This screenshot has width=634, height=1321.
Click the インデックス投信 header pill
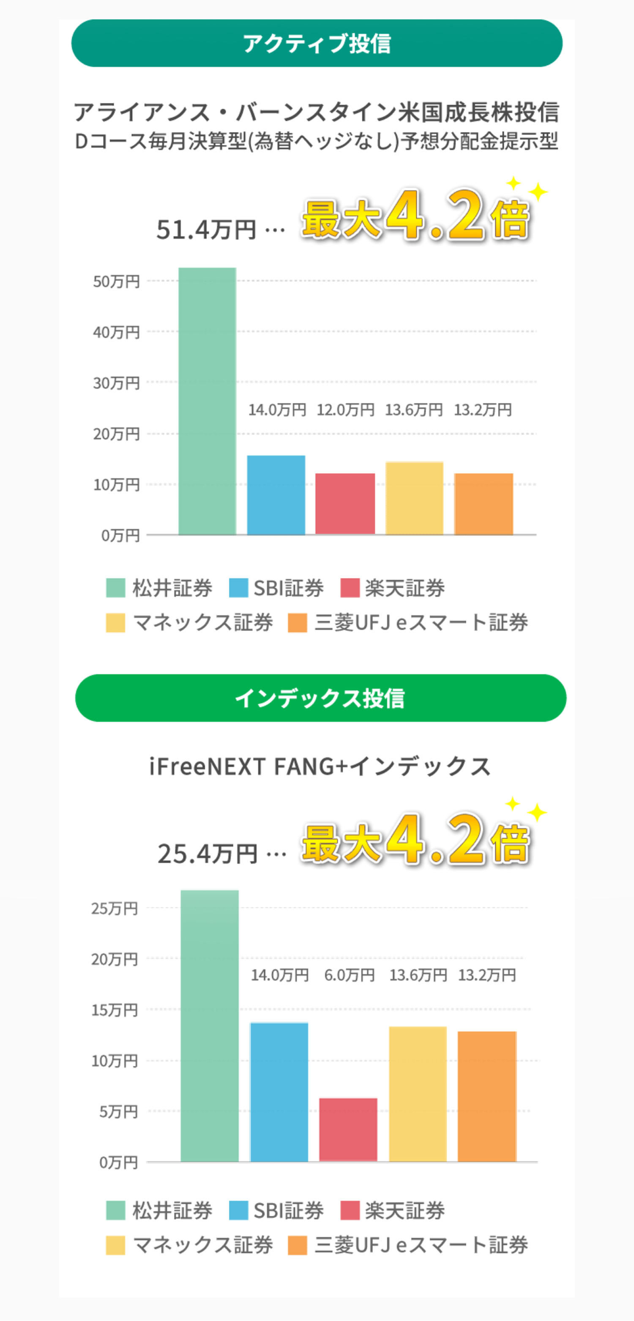(x=320, y=698)
